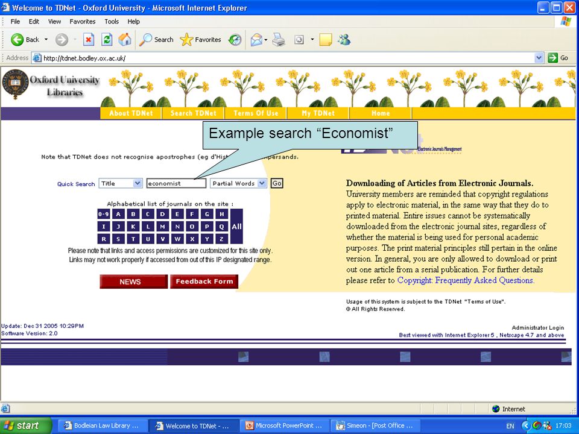Click the green Go arrow beside address bar
The image size is (579, 434).
[x=552, y=58]
